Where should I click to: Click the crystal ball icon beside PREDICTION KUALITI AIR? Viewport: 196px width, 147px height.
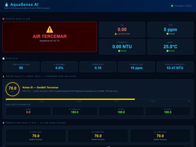click(4, 123)
